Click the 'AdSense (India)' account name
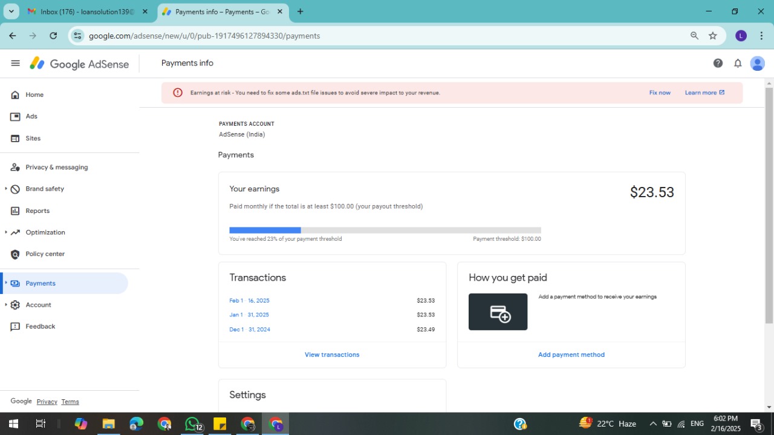 [x=242, y=134]
